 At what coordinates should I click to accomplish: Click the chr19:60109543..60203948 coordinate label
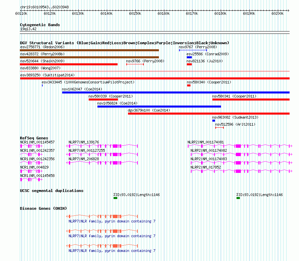[x=44, y=7]
